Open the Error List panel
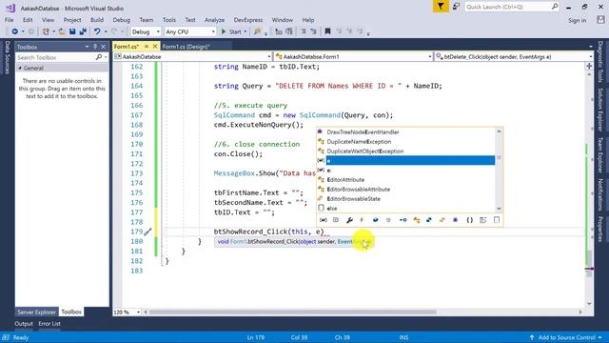Image resolution: width=609 pixels, height=343 pixels. click(x=49, y=324)
